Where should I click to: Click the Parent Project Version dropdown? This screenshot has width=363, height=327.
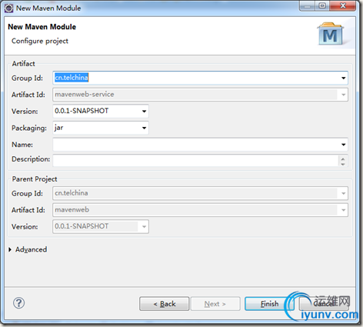point(101,227)
